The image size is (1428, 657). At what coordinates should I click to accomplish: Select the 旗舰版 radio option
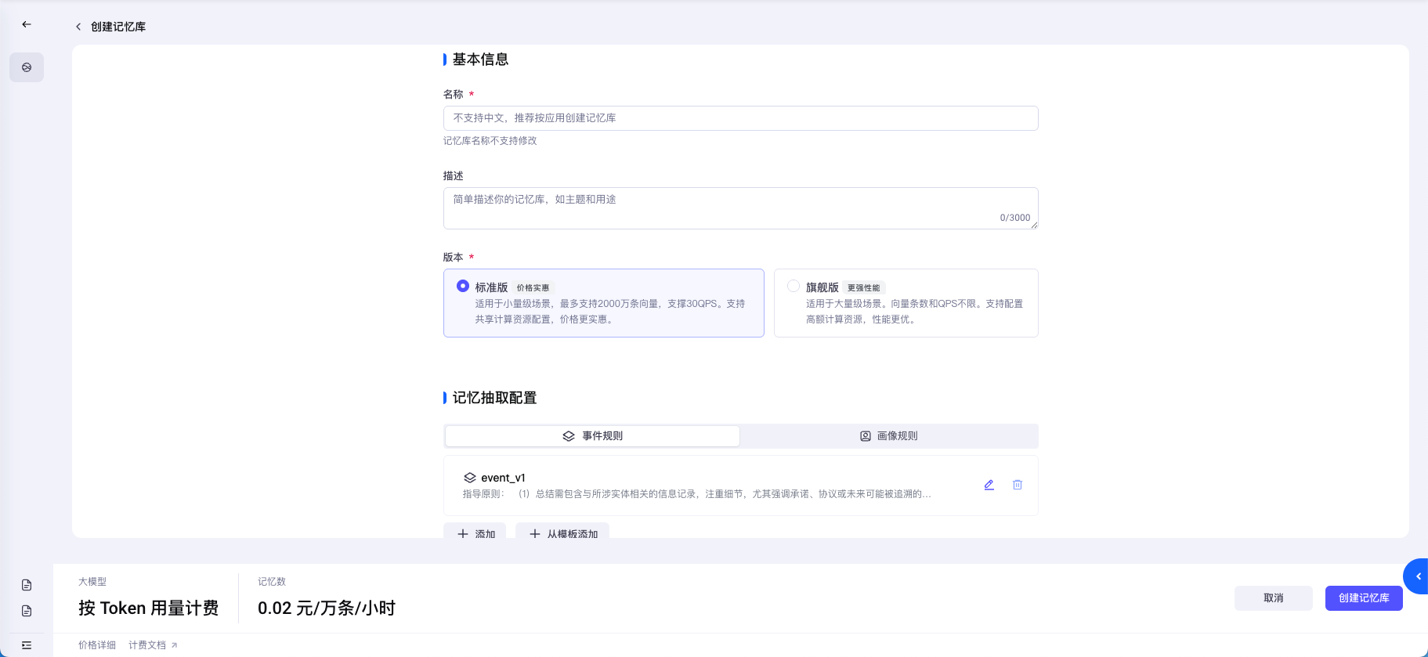pyautogui.click(x=794, y=287)
